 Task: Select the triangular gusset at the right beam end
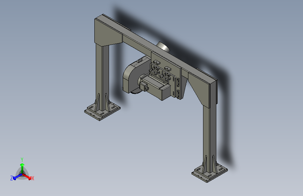point(199,90)
